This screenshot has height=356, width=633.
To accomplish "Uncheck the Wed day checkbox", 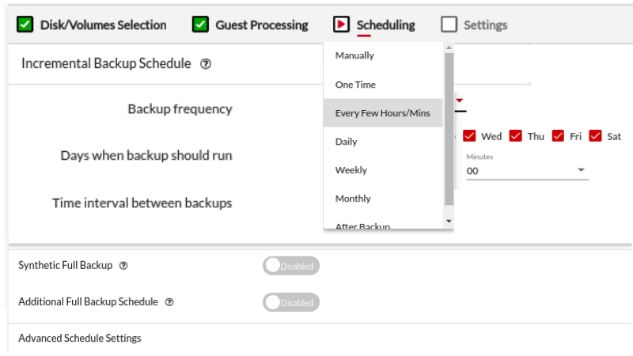I will point(469,136).
